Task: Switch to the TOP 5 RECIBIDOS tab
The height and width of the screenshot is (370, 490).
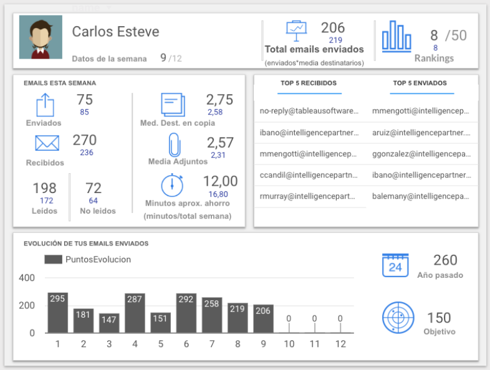Action: [x=309, y=83]
